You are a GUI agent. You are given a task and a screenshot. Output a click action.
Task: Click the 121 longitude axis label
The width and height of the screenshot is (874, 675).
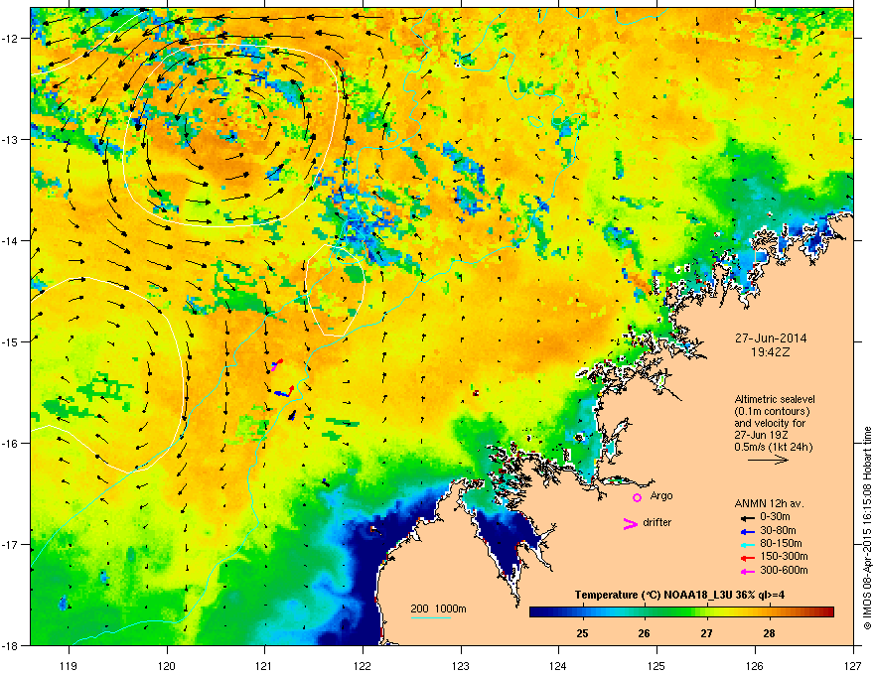[264, 665]
